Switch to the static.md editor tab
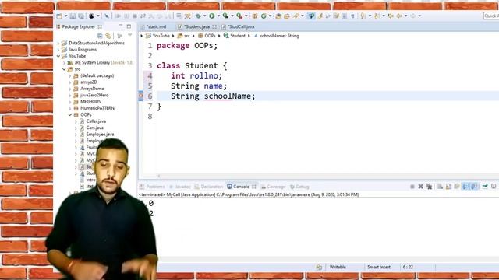 154,26
